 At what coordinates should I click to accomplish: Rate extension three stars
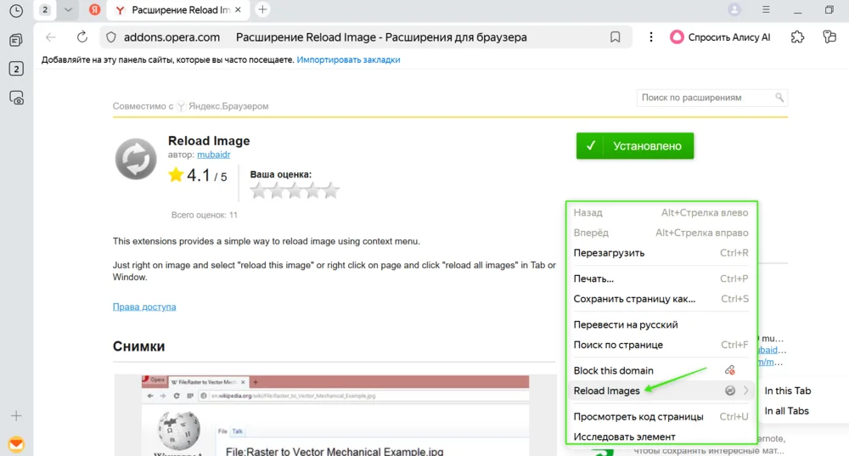coord(295,190)
